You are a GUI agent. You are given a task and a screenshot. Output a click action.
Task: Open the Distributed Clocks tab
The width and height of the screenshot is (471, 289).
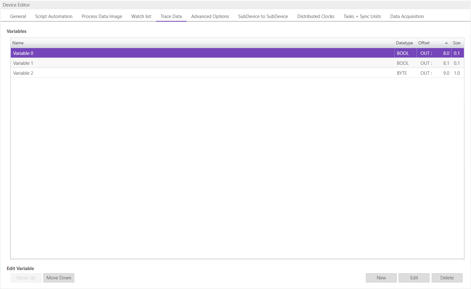click(x=315, y=16)
